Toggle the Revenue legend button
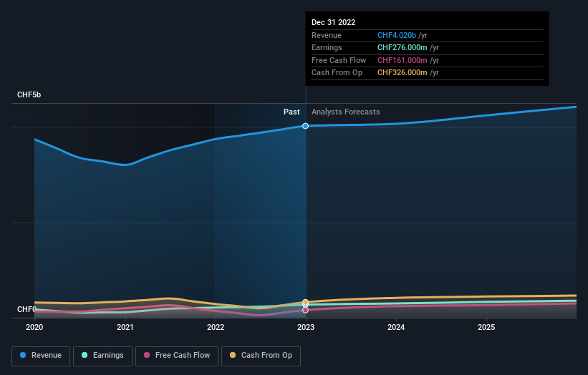Viewport: 588px width, 375px height. tap(41, 356)
